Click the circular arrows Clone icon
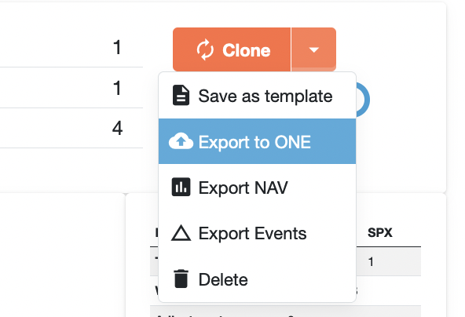 [205, 49]
